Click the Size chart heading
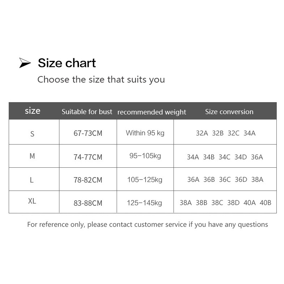Viewport: 284px width, 284px height. 67,63
